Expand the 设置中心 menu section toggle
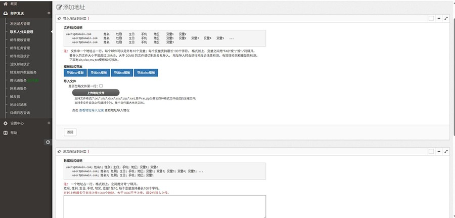455x218 pixels. (x=49, y=123)
